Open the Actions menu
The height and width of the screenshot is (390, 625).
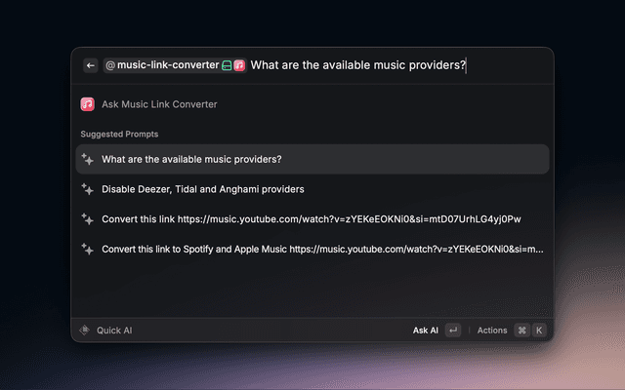(x=492, y=331)
